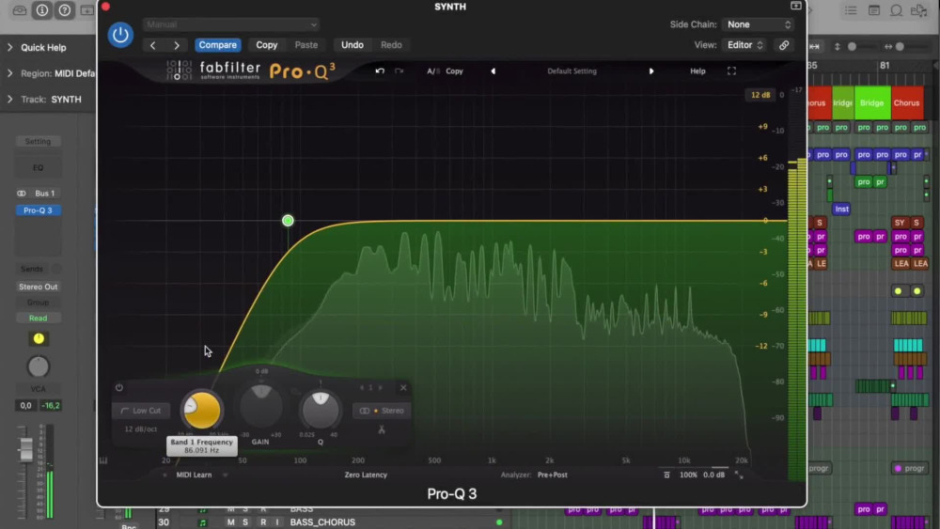Open the Default Setting preset menu
The height and width of the screenshot is (529, 940).
[x=572, y=71]
